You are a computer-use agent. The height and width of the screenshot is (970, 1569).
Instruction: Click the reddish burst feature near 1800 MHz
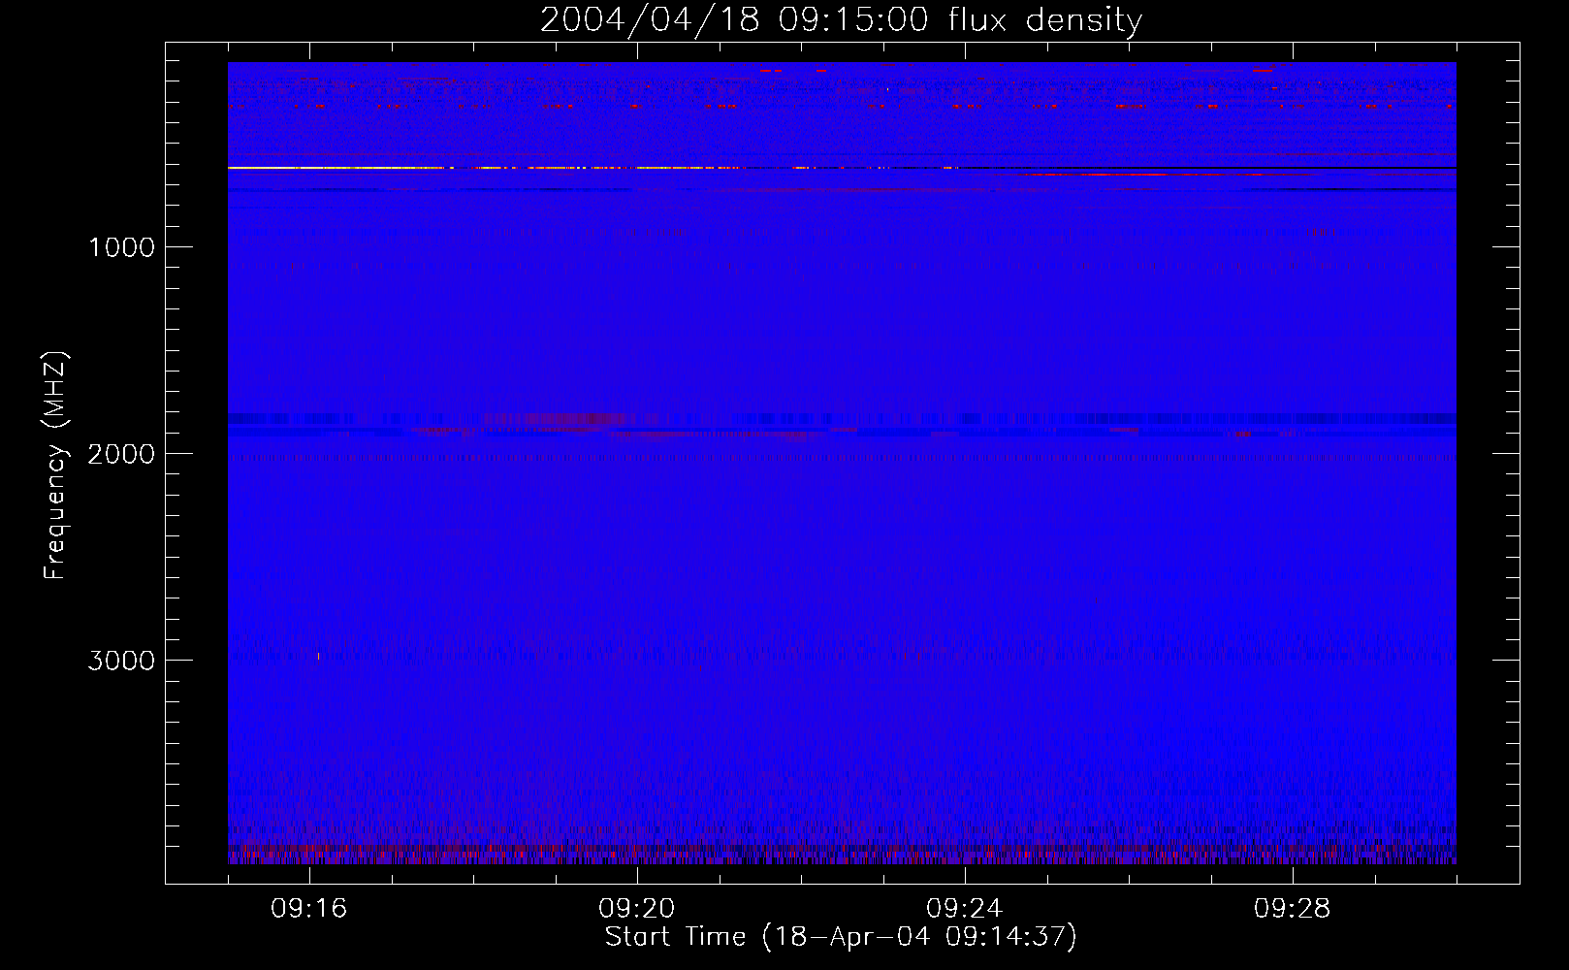tap(558, 420)
